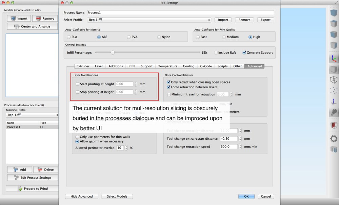This screenshot has height=205, width=339.
Task: Open the cross-section view red cube icon
Action: [334, 126]
